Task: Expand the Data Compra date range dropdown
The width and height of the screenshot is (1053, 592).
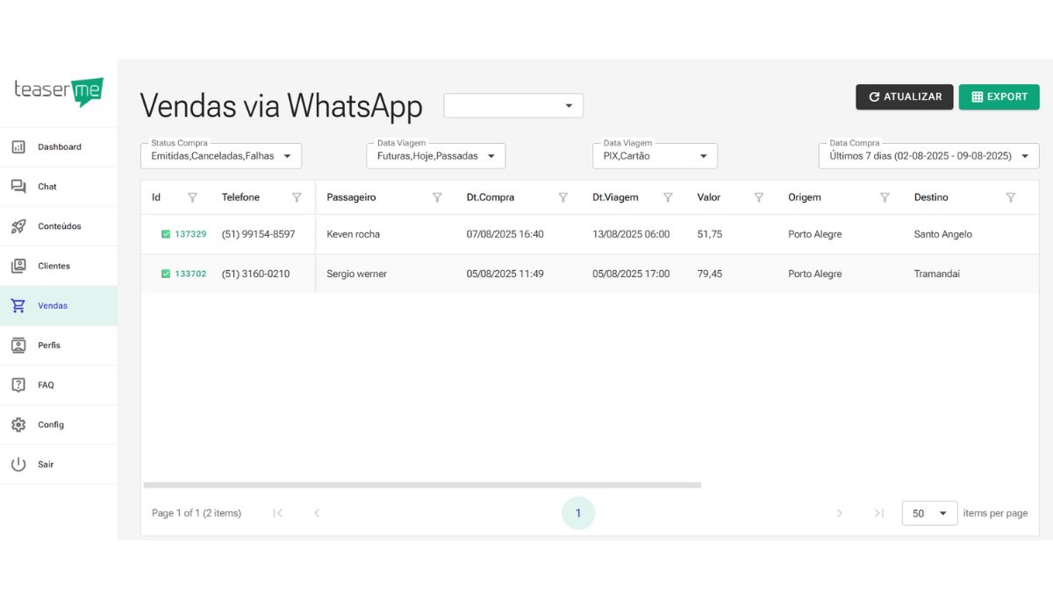Action: [x=929, y=156]
